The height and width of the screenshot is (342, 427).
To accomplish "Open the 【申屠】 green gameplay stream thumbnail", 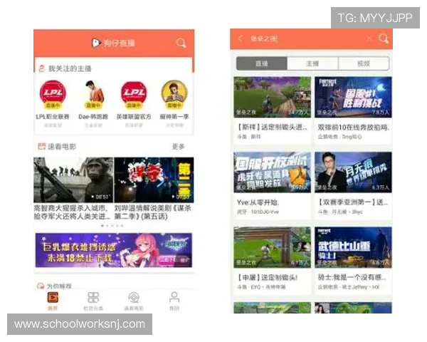I will point(272,247).
